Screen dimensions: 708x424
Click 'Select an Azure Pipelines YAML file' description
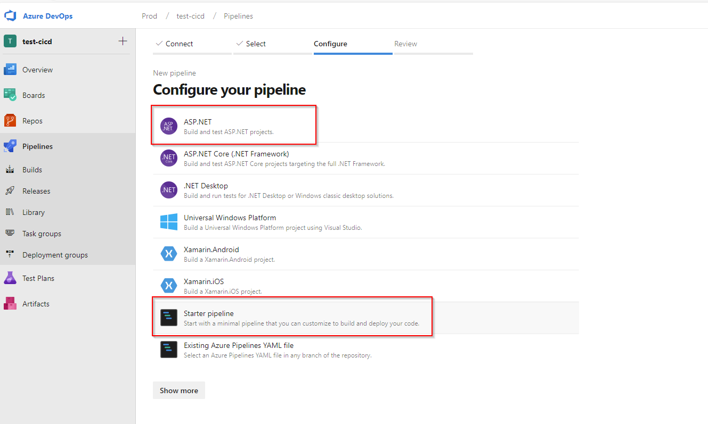pyautogui.click(x=278, y=355)
